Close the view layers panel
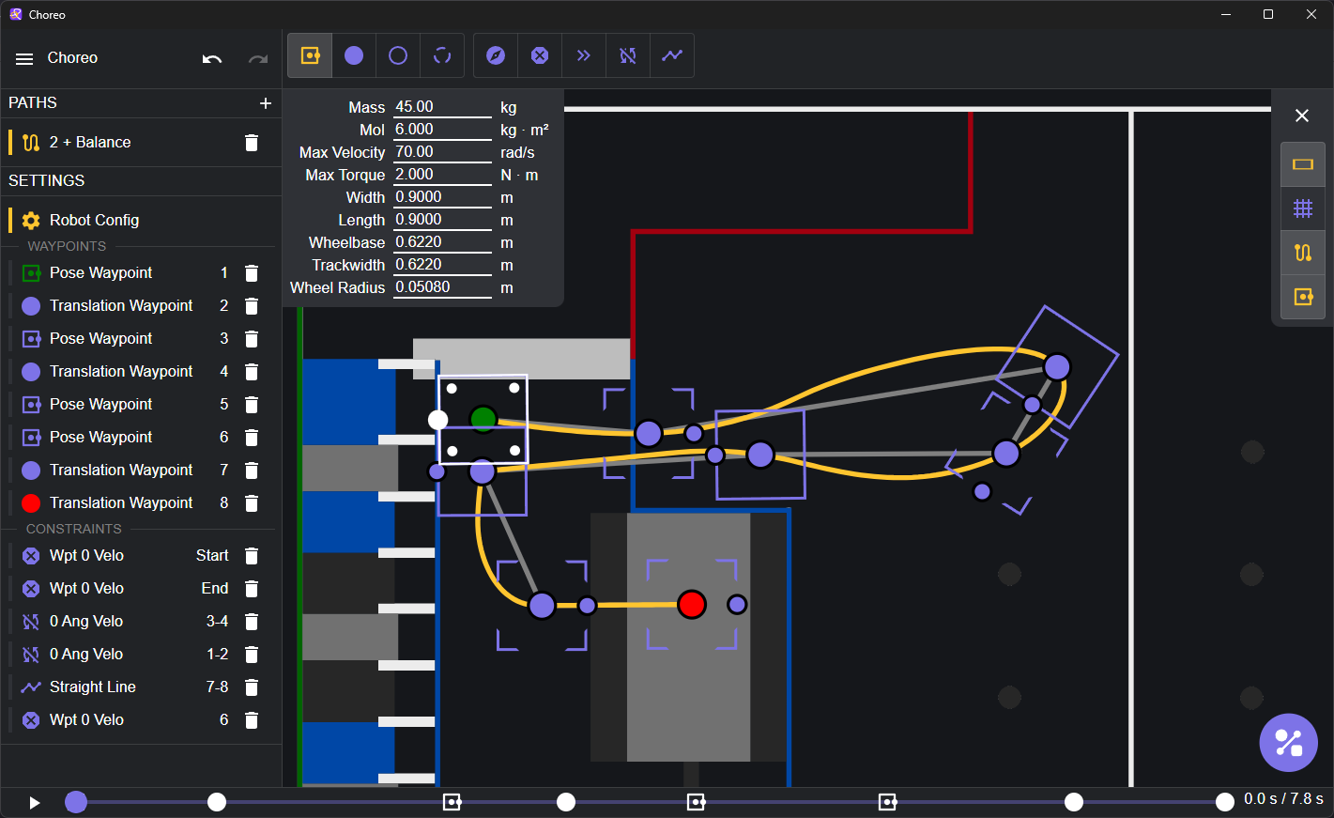The image size is (1334, 818). [1302, 116]
